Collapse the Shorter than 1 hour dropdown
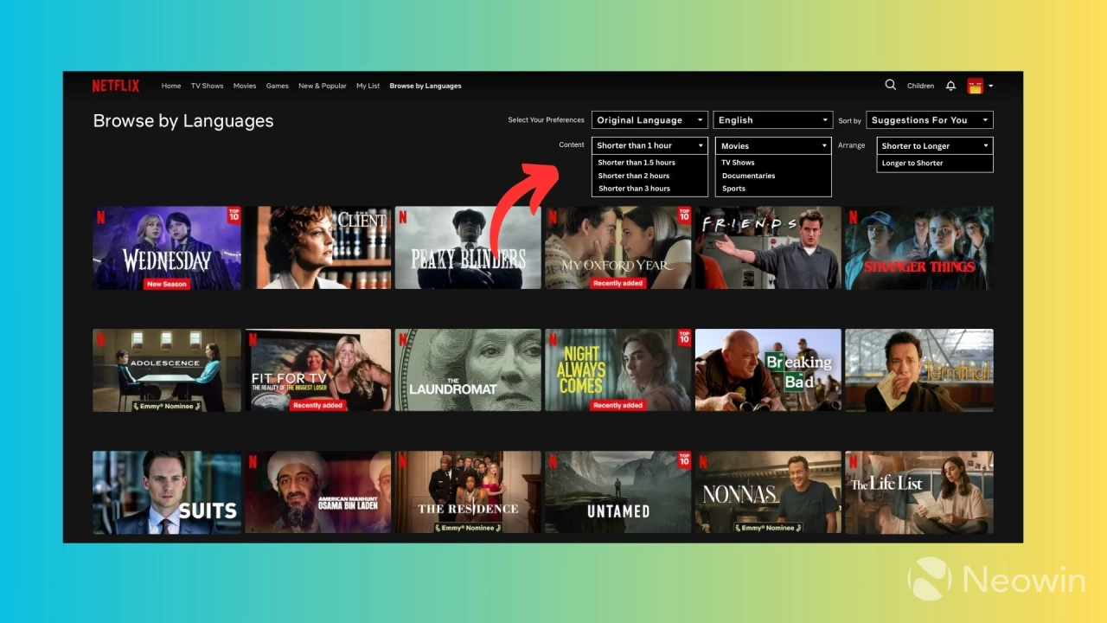1107x623 pixels. tap(649, 145)
